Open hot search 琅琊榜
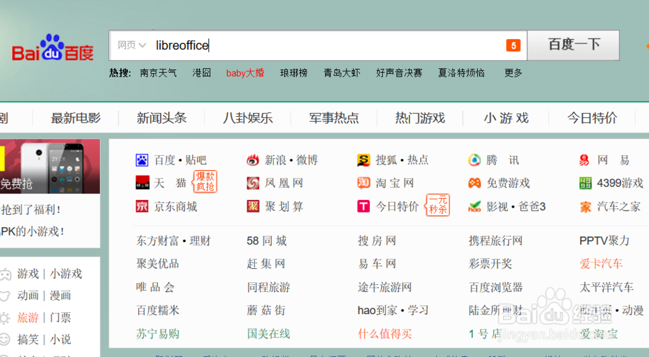The height and width of the screenshot is (357, 649). pos(294,73)
